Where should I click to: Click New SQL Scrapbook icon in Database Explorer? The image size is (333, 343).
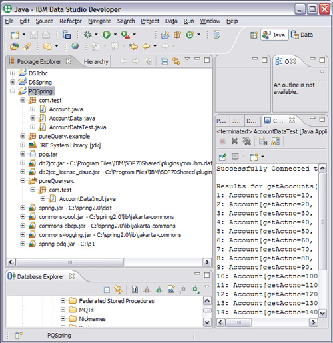pyautogui.click(x=135, y=290)
